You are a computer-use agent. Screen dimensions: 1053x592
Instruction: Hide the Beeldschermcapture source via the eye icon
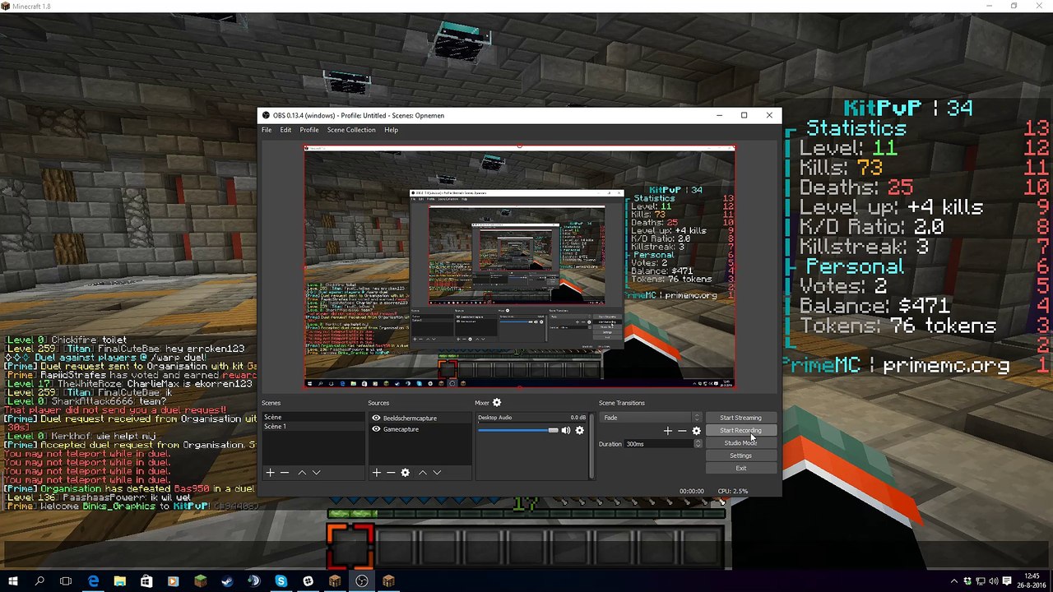coord(376,419)
